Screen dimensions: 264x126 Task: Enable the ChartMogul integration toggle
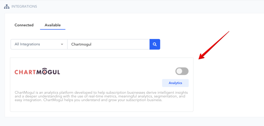pos(182,71)
